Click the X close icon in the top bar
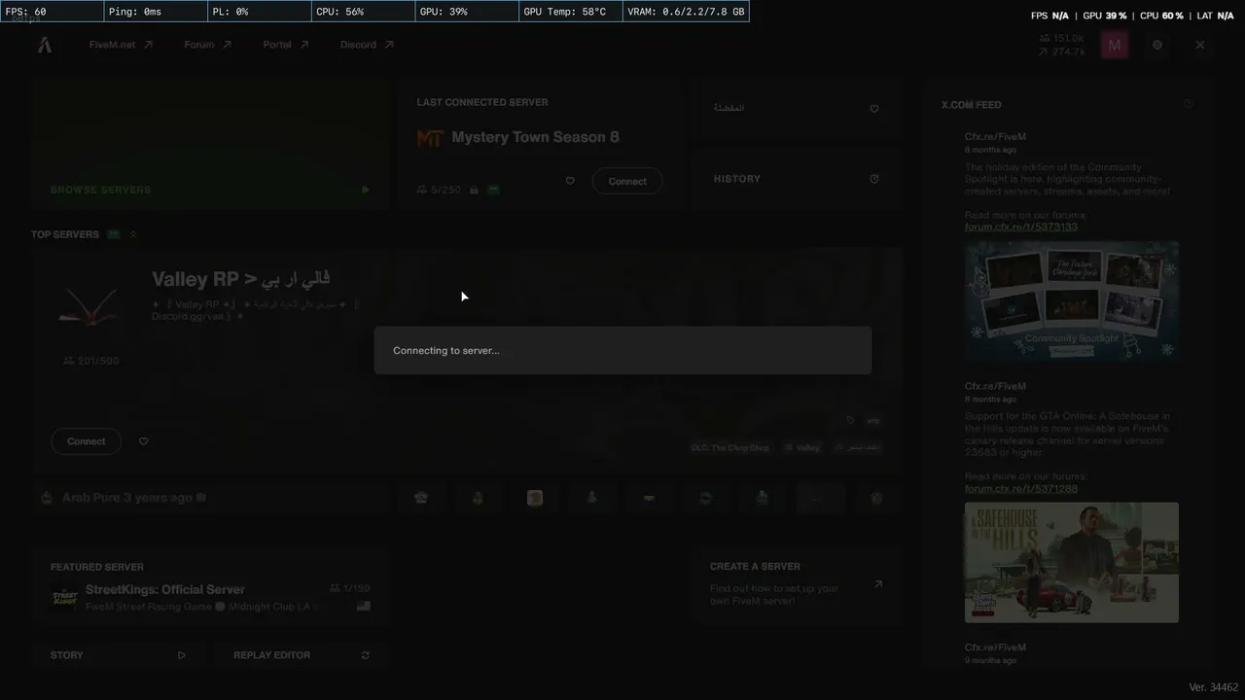 pyautogui.click(x=1200, y=45)
